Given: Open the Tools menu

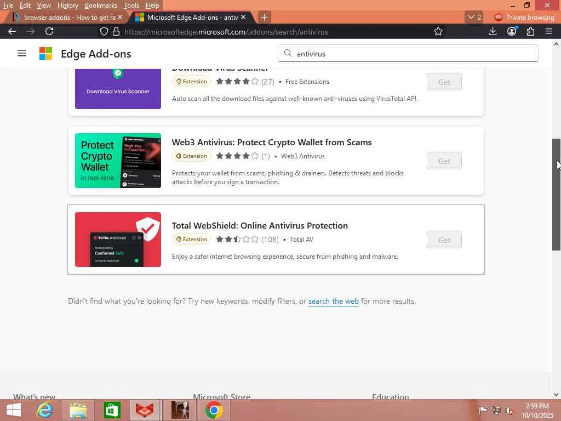Looking at the screenshot, I should 131,5.
